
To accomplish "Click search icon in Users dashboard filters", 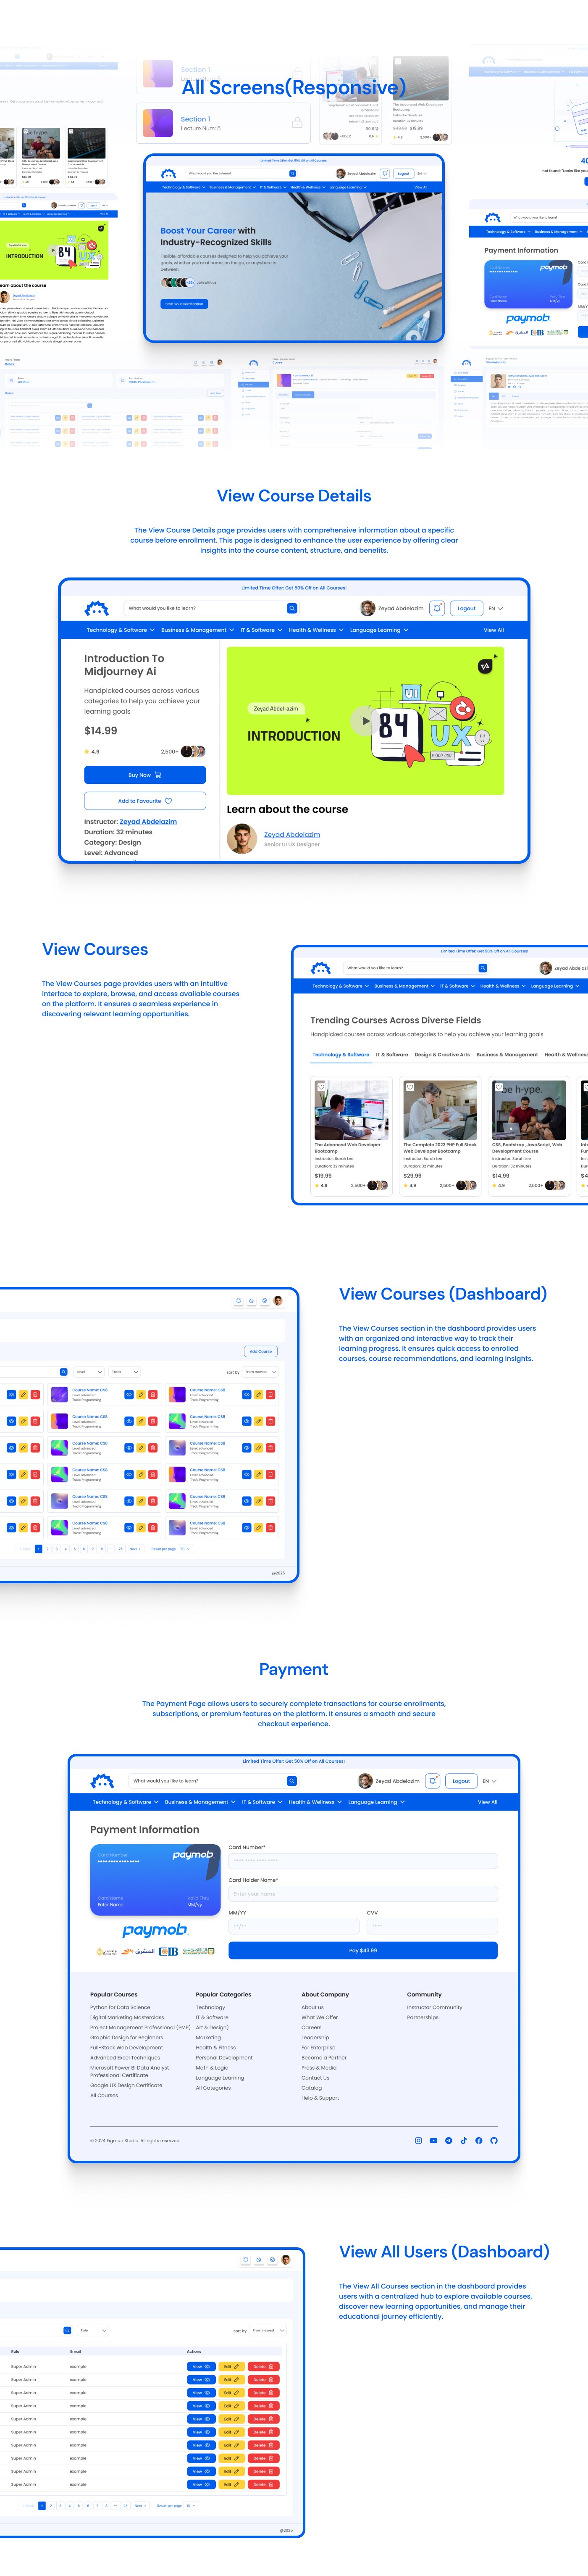I will point(68,2330).
